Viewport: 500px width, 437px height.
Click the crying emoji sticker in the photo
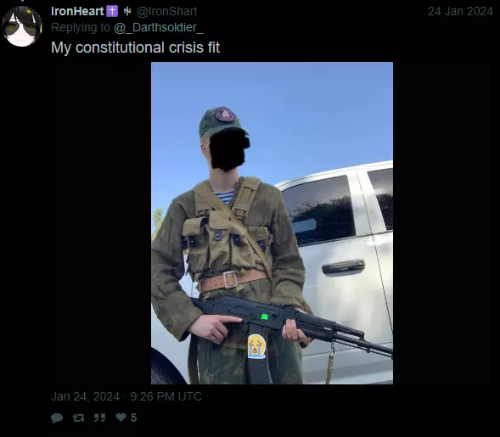[x=256, y=346]
